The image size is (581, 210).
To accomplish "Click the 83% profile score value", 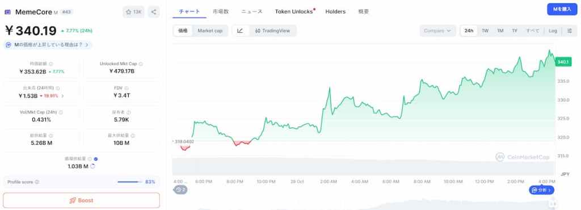I will (150, 182).
